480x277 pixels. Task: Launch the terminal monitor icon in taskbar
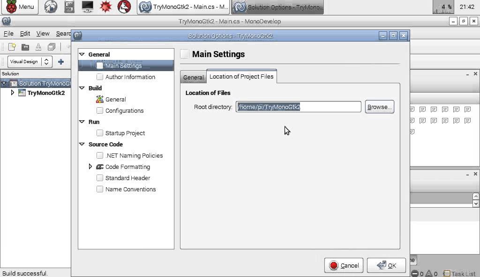88,7
